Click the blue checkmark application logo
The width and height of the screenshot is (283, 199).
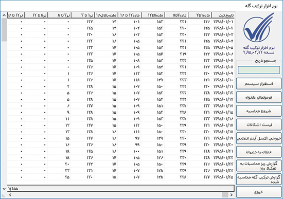(x=258, y=27)
